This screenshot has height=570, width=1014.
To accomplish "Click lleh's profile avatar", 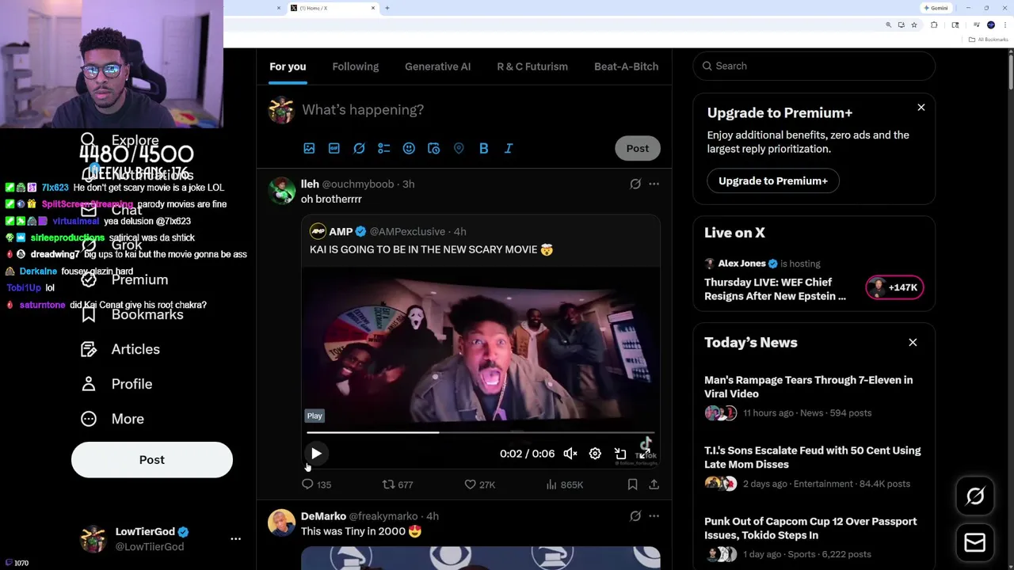I will [x=281, y=190].
